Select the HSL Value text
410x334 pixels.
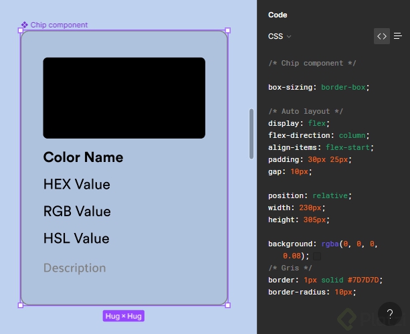click(x=76, y=238)
